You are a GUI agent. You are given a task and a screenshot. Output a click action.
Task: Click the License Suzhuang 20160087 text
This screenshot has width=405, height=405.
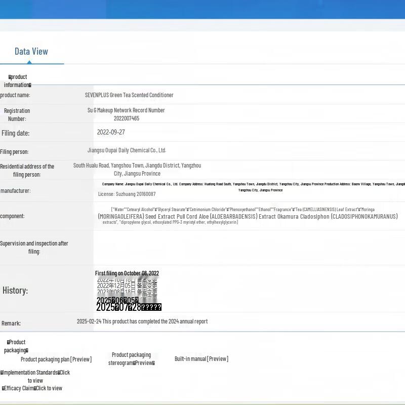click(x=127, y=194)
